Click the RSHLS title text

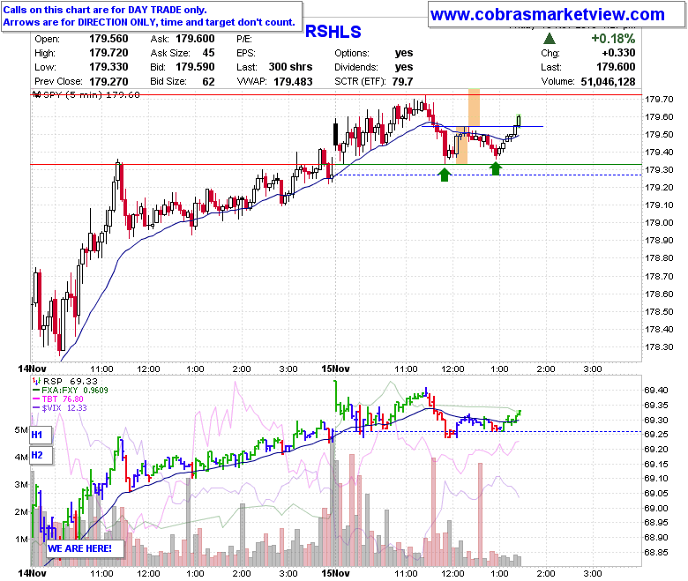tap(333, 32)
